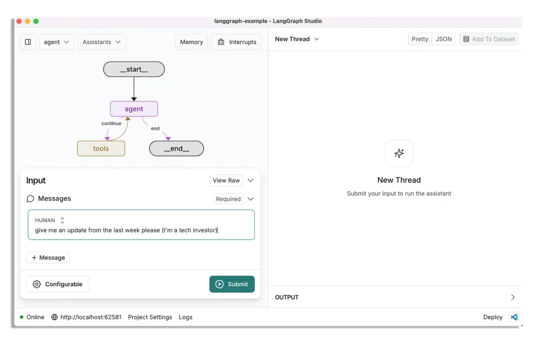Open the Memory panel
536x343 pixels.
(x=192, y=42)
